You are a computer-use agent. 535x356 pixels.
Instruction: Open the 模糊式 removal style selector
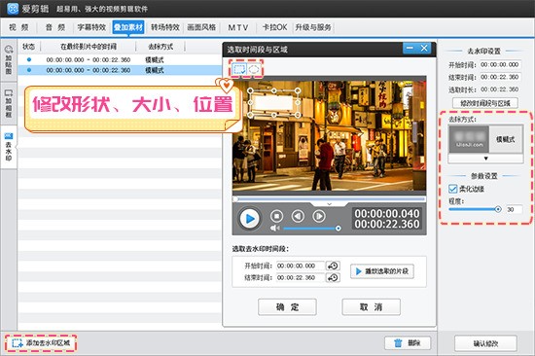pyautogui.click(x=485, y=139)
